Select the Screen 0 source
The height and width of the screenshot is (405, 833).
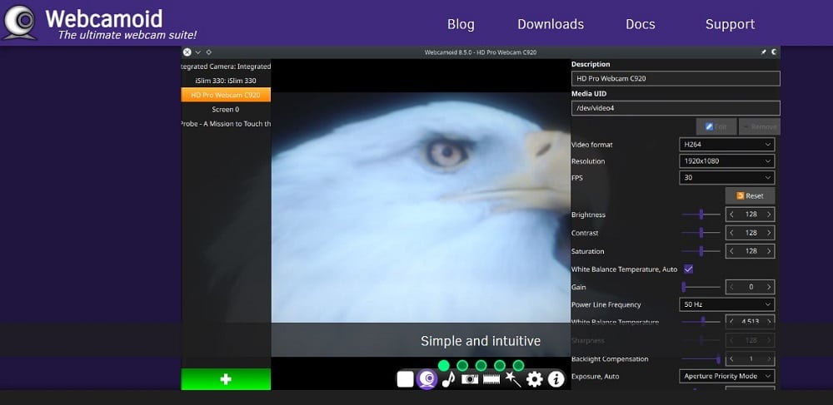pos(226,109)
